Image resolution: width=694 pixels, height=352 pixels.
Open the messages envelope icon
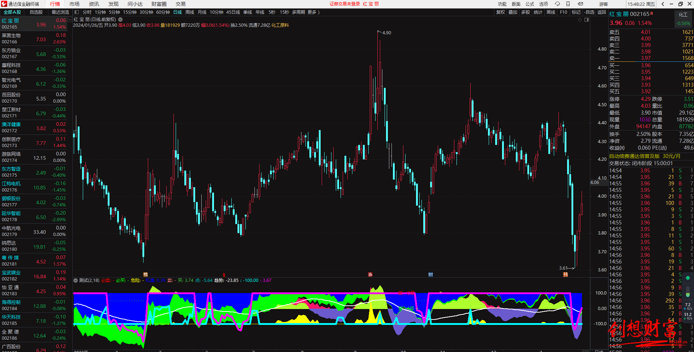tap(580, 4)
